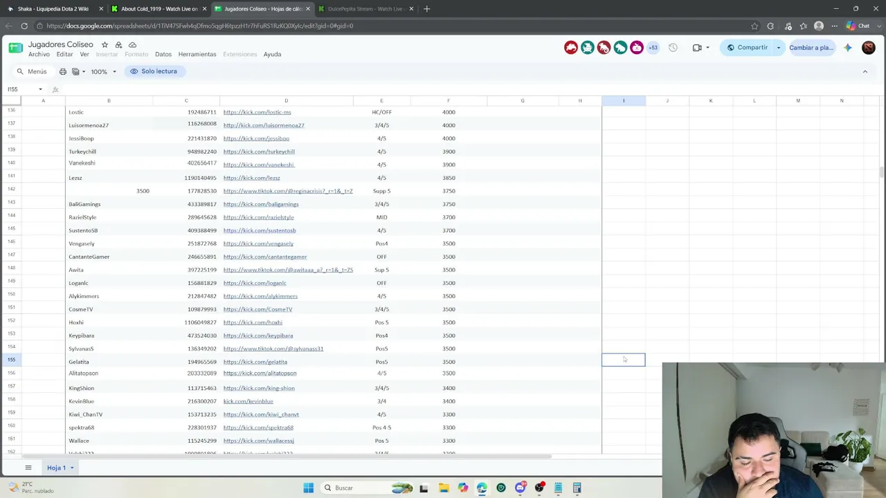Open the kick.com/gelatita link
Image resolution: width=886 pixels, height=498 pixels.
click(255, 362)
